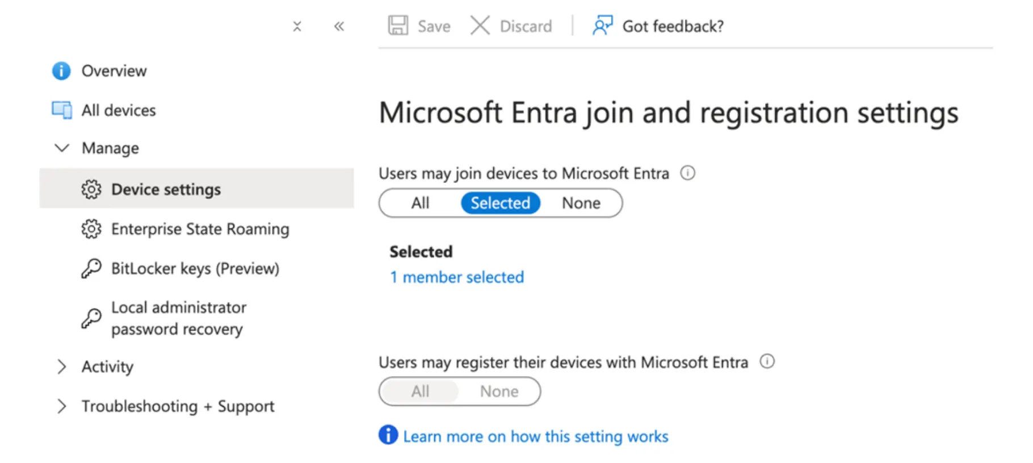Viewport: 1033px width, 463px height.
Task: Click the Overview info icon in sidebar
Action: pos(61,71)
